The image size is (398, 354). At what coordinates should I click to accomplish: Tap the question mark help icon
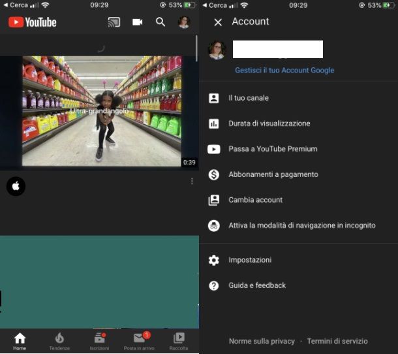(x=214, y=285)
